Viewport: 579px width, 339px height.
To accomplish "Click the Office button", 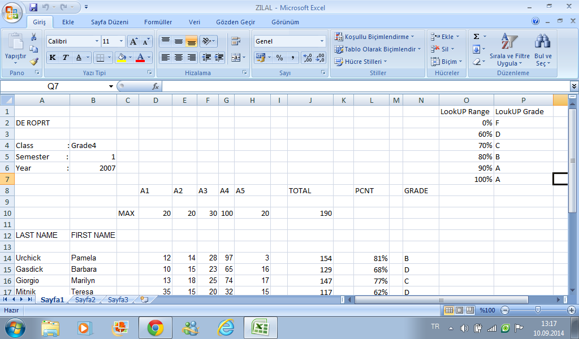I will [12, 12].
